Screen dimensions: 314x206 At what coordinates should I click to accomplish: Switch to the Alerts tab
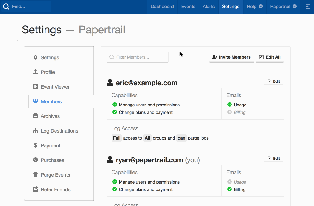[x=209, y=7]
